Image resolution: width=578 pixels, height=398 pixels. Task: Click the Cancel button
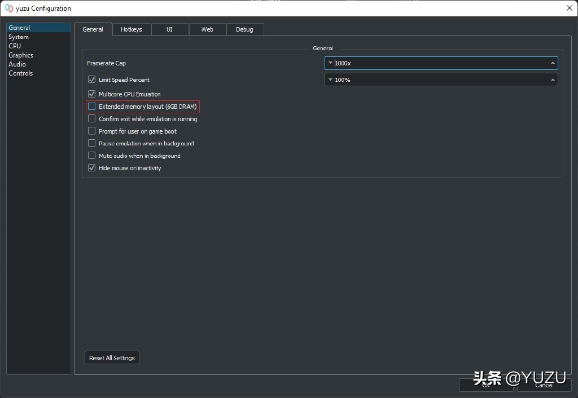tap(544, 385)
